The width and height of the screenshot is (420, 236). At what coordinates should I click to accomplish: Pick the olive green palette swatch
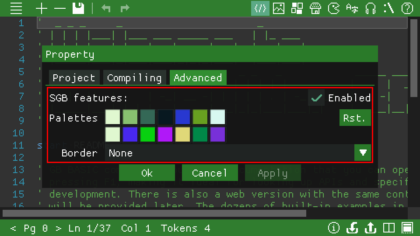200,117
